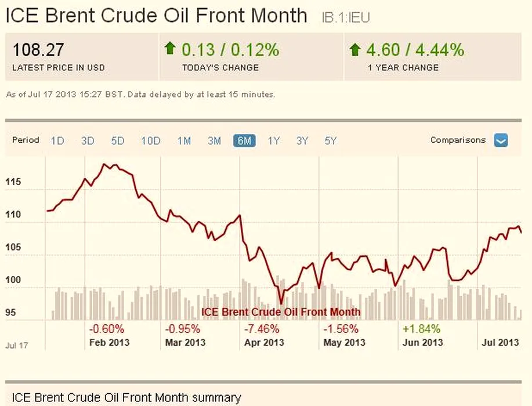The height and width of the screenshot is (406, 532).
Task: Click green up arrow beside today's change
Action: (170, 49)
